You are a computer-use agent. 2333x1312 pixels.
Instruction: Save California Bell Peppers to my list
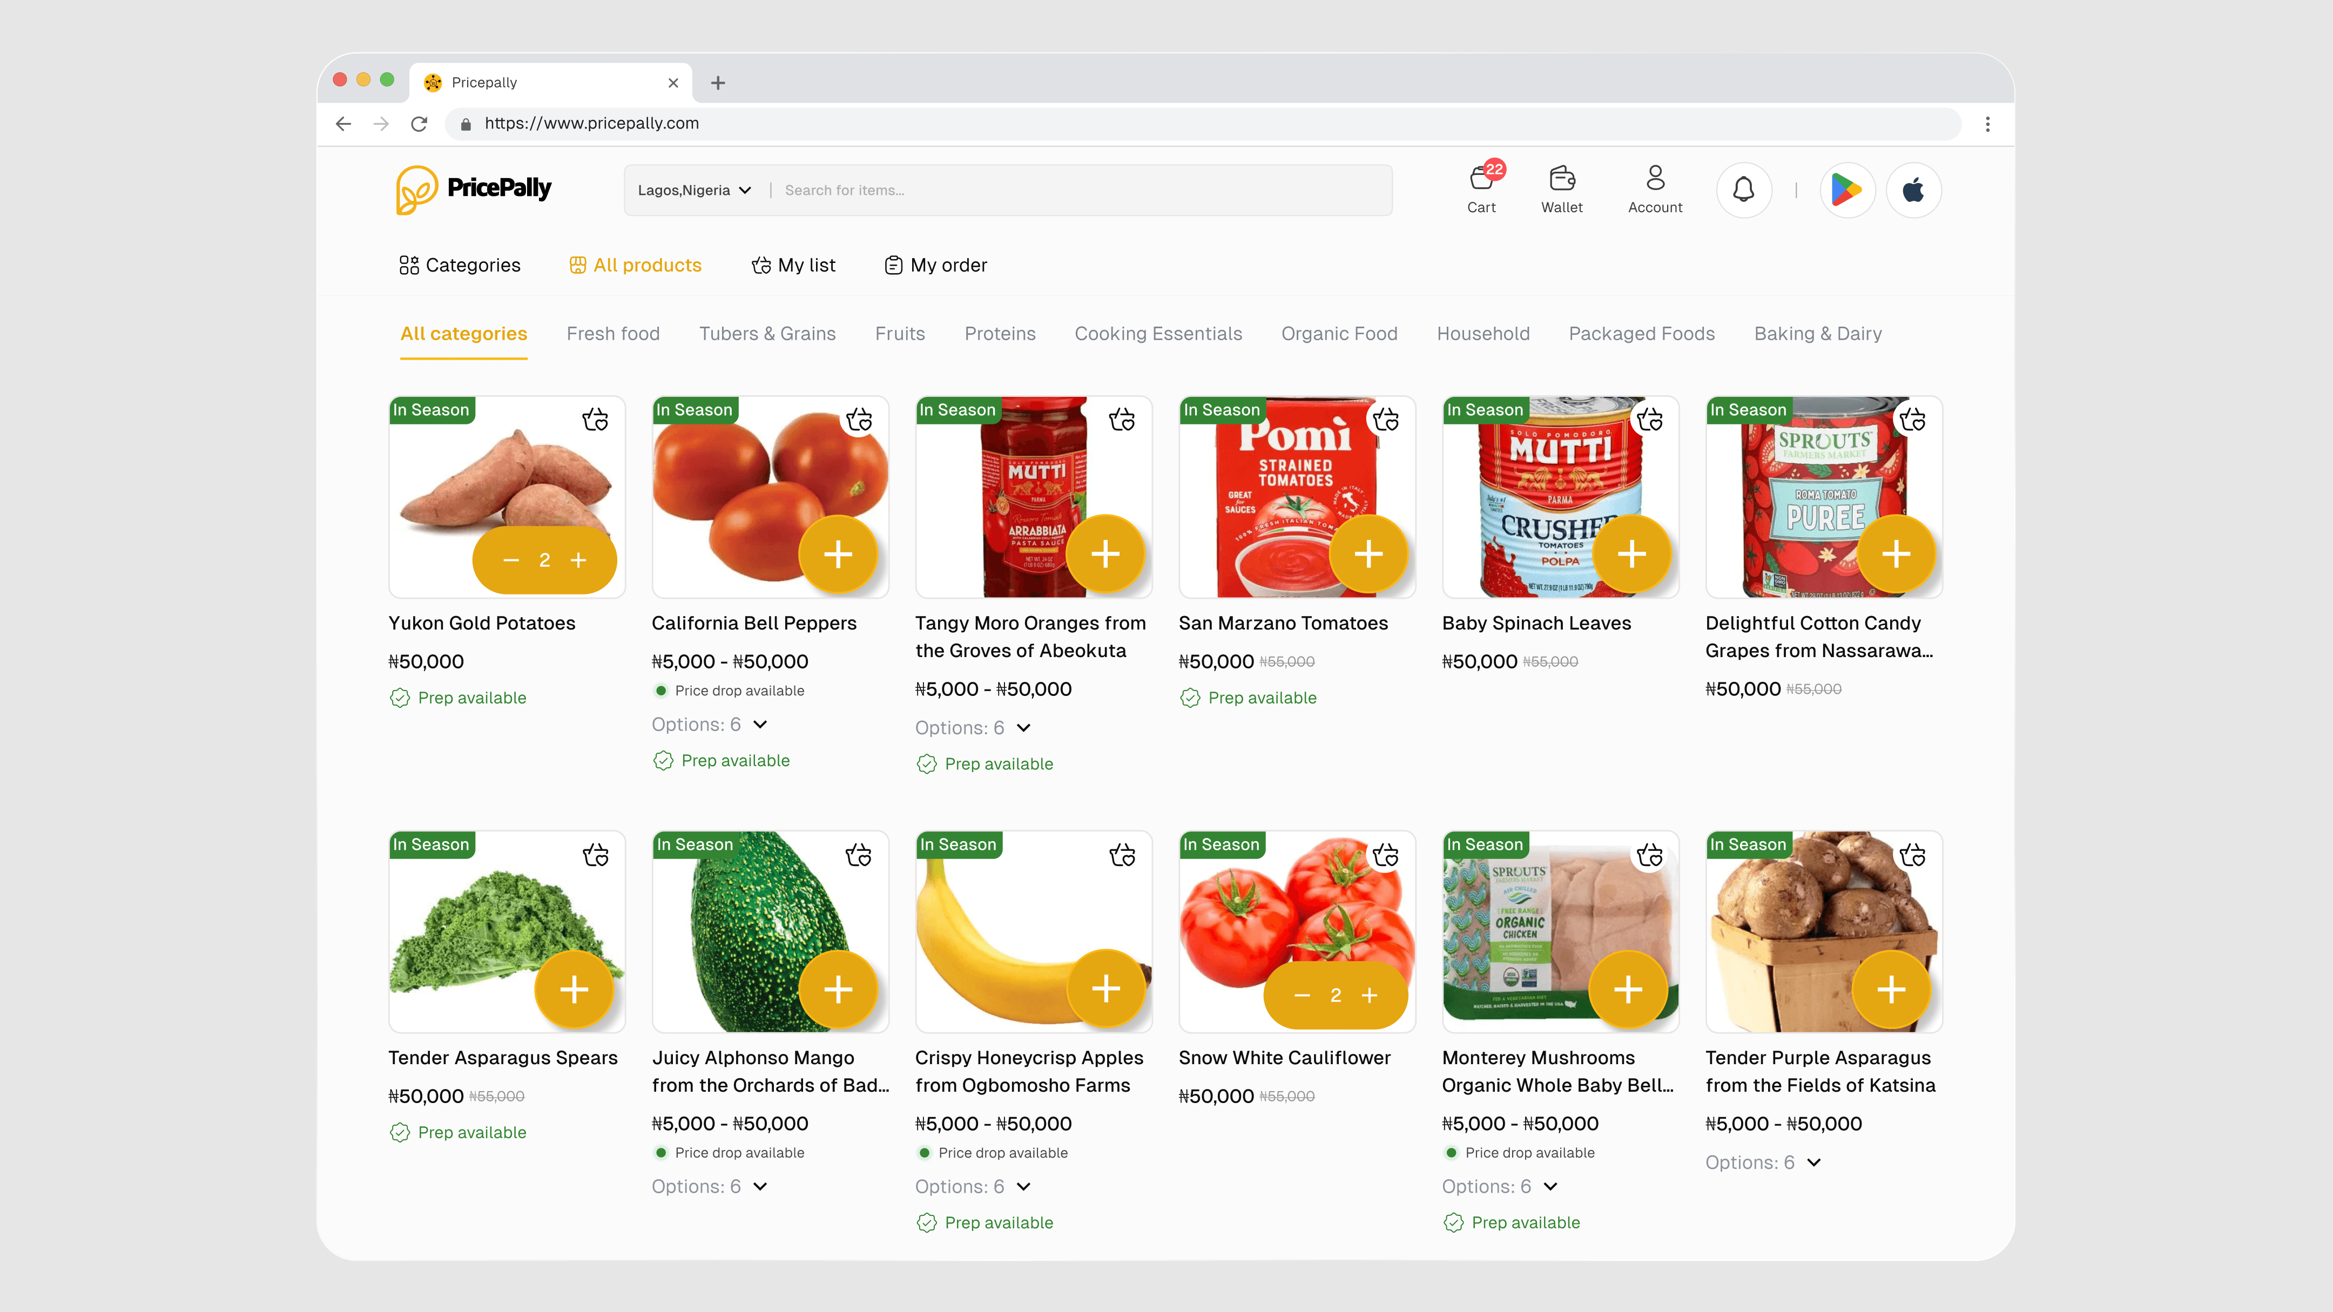tap(859, 420)
